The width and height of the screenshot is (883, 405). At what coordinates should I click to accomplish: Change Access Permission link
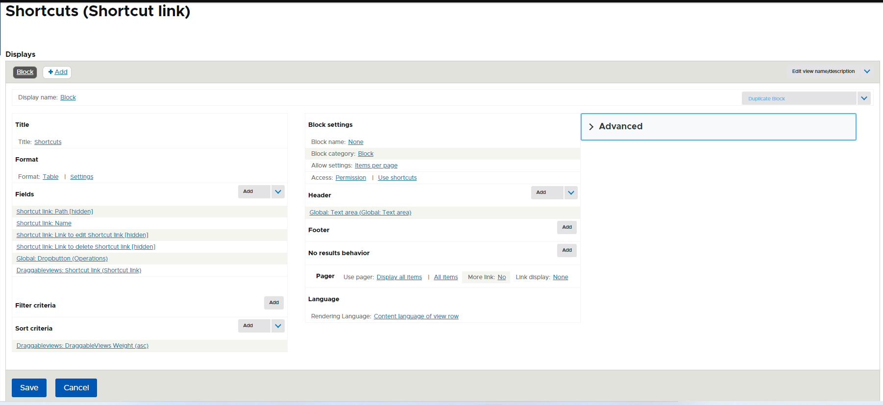tap(351, 178)
